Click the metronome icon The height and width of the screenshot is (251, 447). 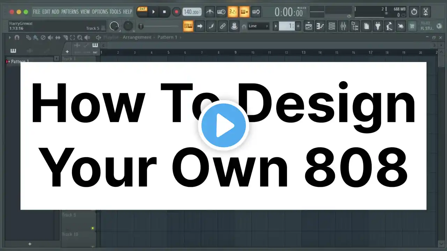pos(210,12)
